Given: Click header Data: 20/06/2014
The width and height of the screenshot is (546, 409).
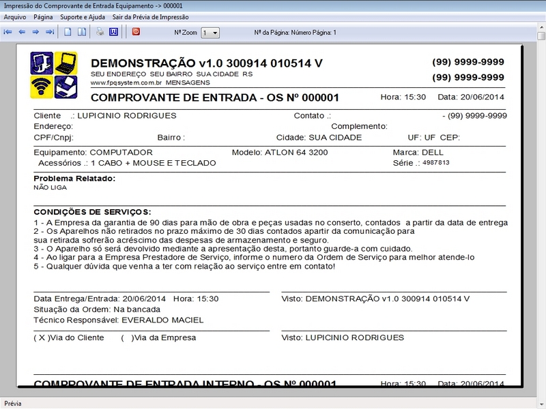Looking at the screenshot, I should point(471,97).
